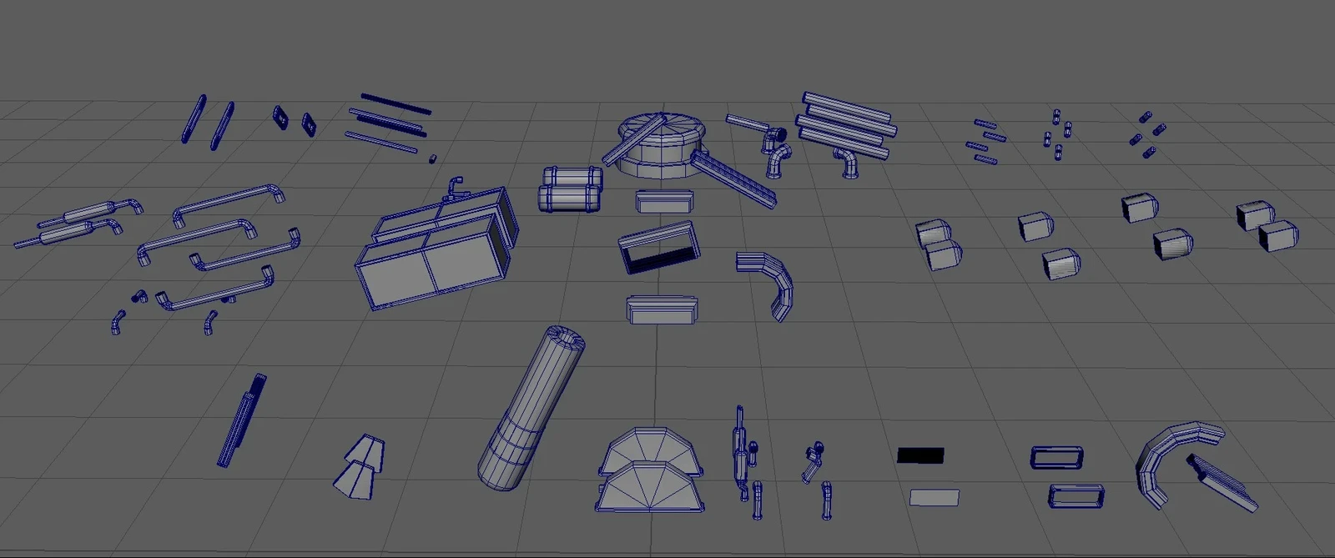Select the front half-dome fan shape
Image resolution: width=1335 pixels, height=558 pixels.
[651, 487]
